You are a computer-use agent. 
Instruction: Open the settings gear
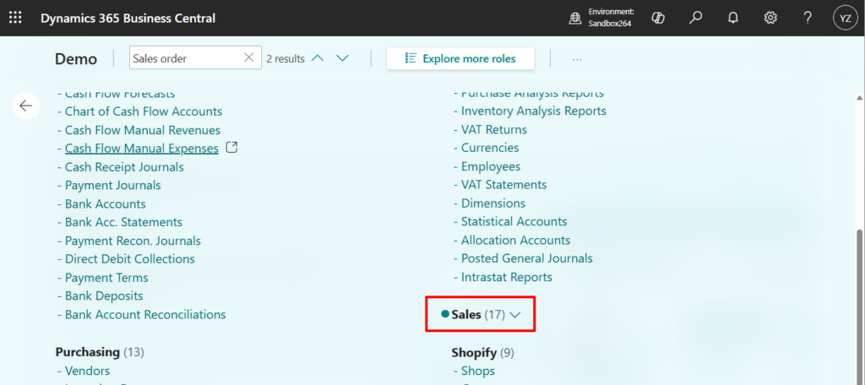[x=770, y=18]
